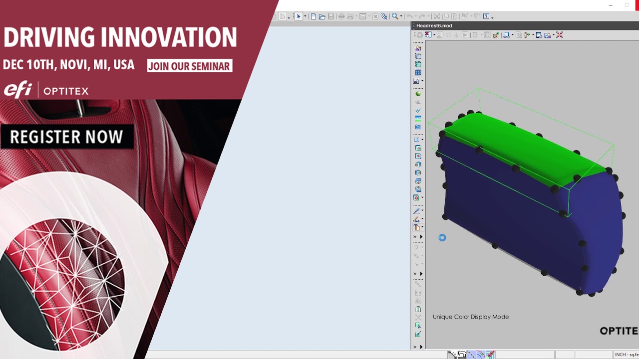This screenshot has width=639, height=359.
Task: Click the green top surface of headrest model
Action: click(524, 147)
